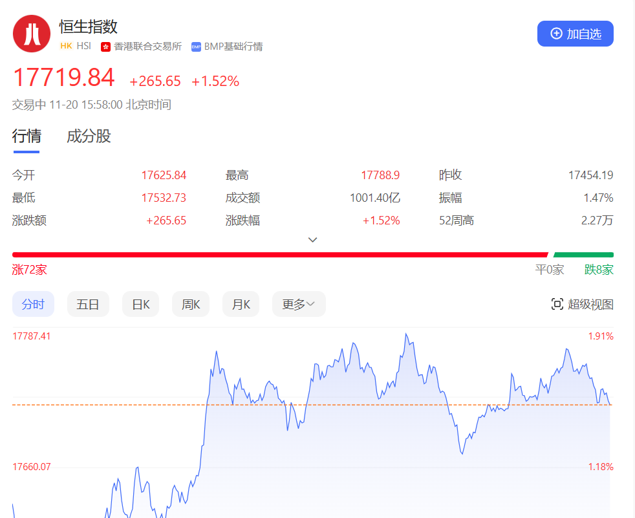The image size is (635, 518).
Task: Click the 跌8家 label
Action: [x=599, y=270]
